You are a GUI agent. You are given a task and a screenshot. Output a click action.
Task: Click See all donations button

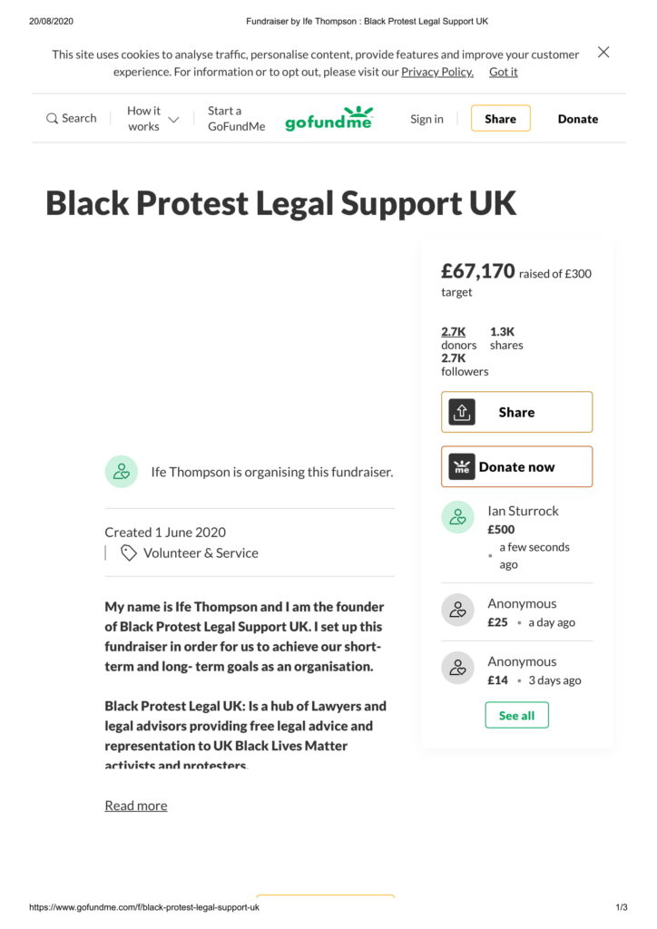pyautogui.click(x=516, y=715)
